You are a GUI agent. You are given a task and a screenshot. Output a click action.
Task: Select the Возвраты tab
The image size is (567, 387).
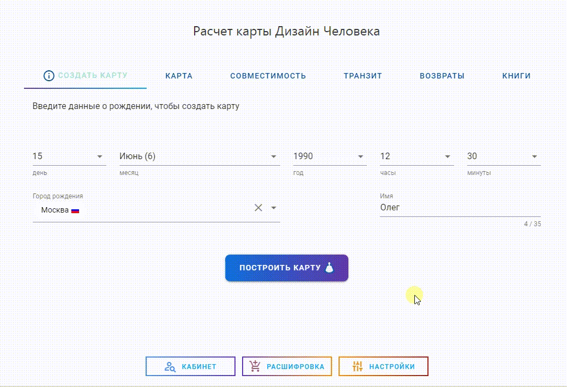pyautogui.click(x=442, y=76)
